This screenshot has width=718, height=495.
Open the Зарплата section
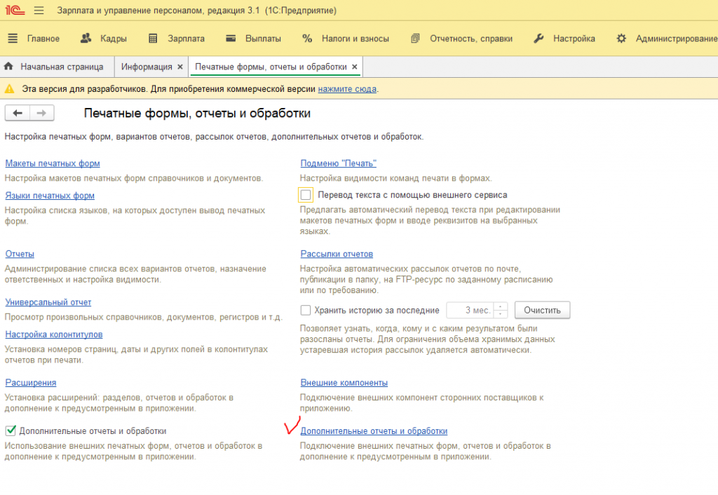(x=186, y=39)
